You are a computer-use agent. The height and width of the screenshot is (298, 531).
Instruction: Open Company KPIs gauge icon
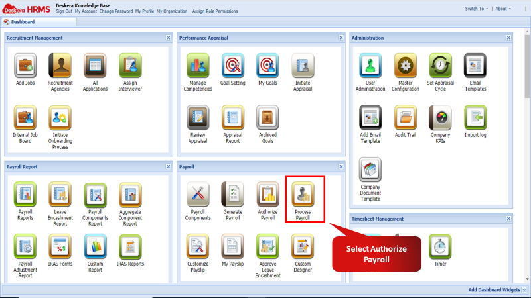coord(440,118)
